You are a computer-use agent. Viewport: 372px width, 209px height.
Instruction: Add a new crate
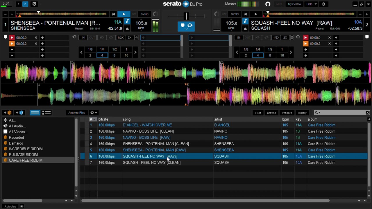[x=8, y=113]
